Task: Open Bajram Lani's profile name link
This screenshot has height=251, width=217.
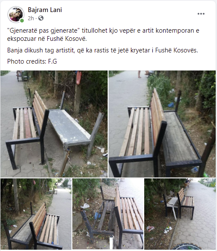Action: click(45, 10)
